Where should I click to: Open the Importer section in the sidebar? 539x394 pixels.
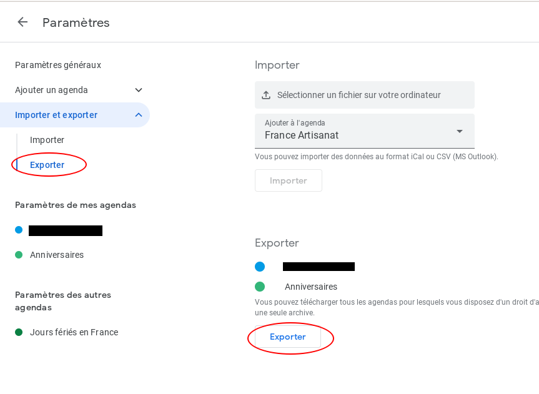[47, 139]
